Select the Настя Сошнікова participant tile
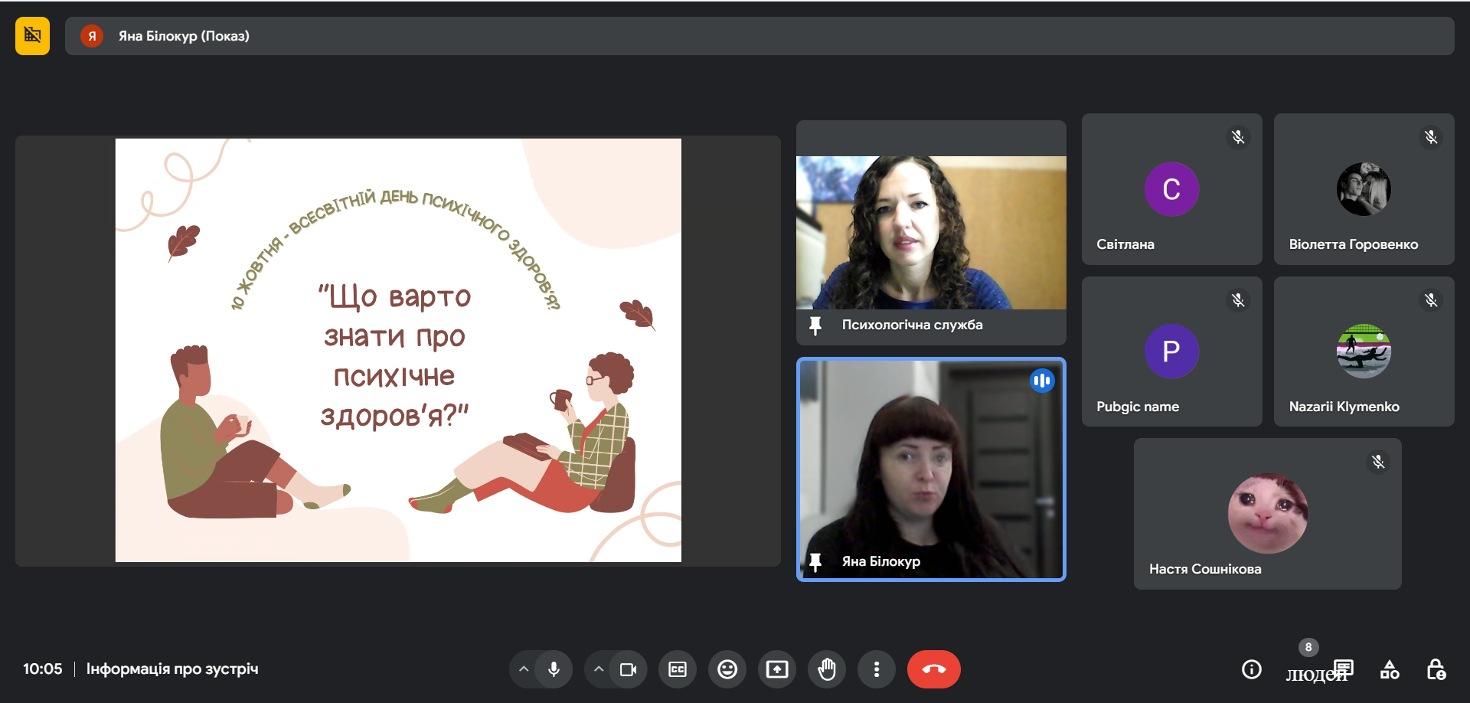This screenshot has height=703, width=1470. (1267, 513)
